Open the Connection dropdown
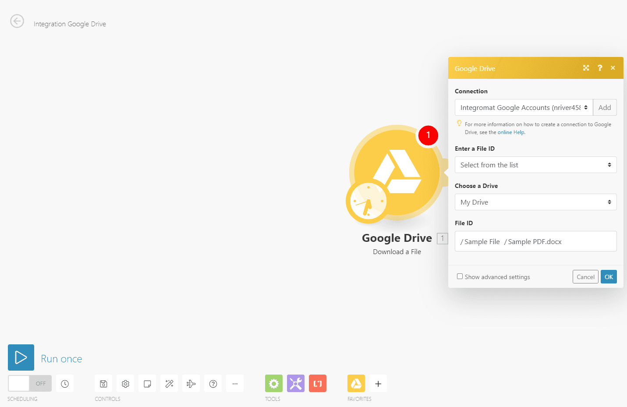 [x=524, y=107]
